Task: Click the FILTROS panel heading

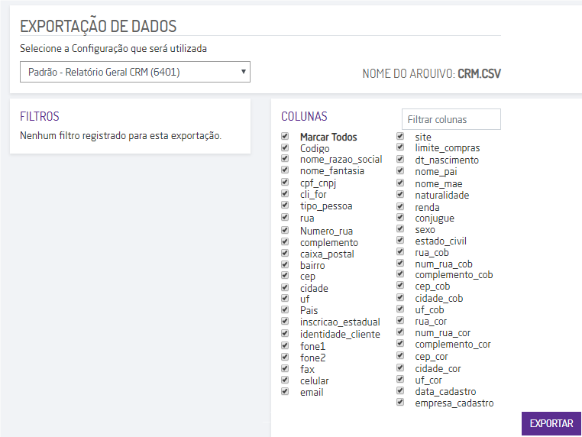Action: tap(40, 116)
